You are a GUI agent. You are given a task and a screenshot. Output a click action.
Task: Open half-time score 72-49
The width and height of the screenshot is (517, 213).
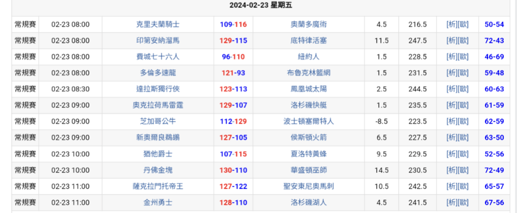(494, 170)
